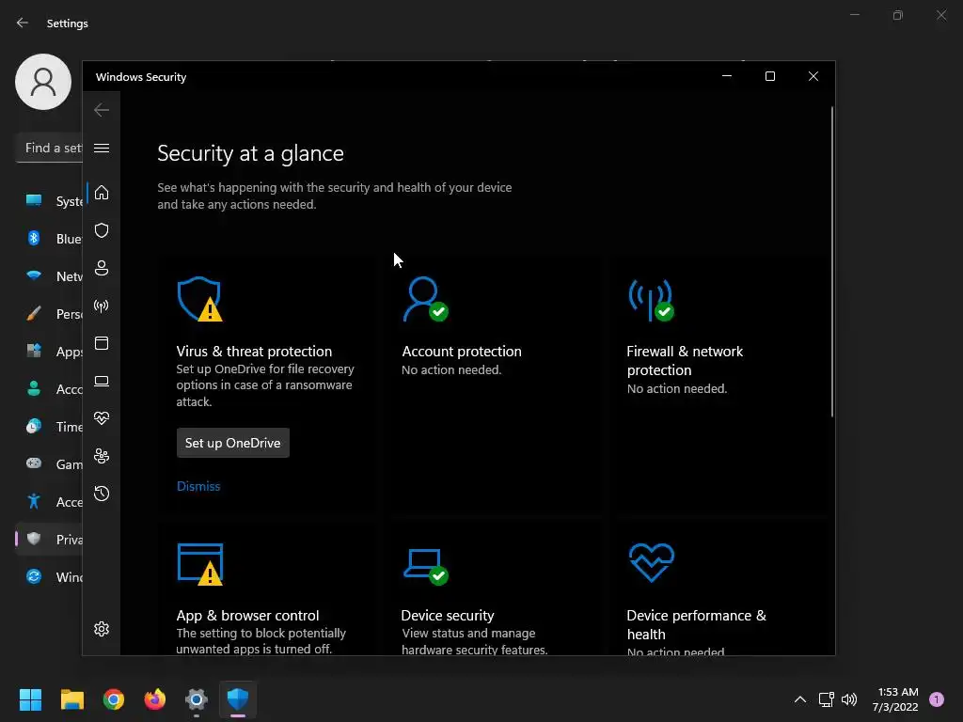This screenshot has height=722, width=963.
Task: Select Bluetooth item in Settings sidebar
Action: [49, 238]
